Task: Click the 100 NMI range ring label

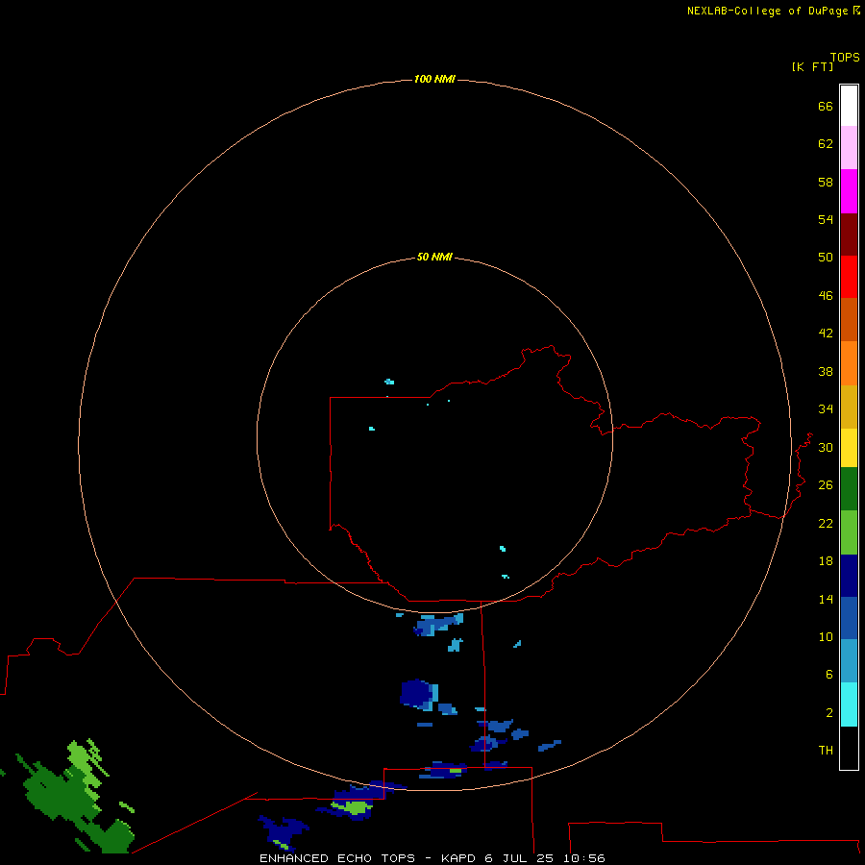Action: (x=434, y=80)
